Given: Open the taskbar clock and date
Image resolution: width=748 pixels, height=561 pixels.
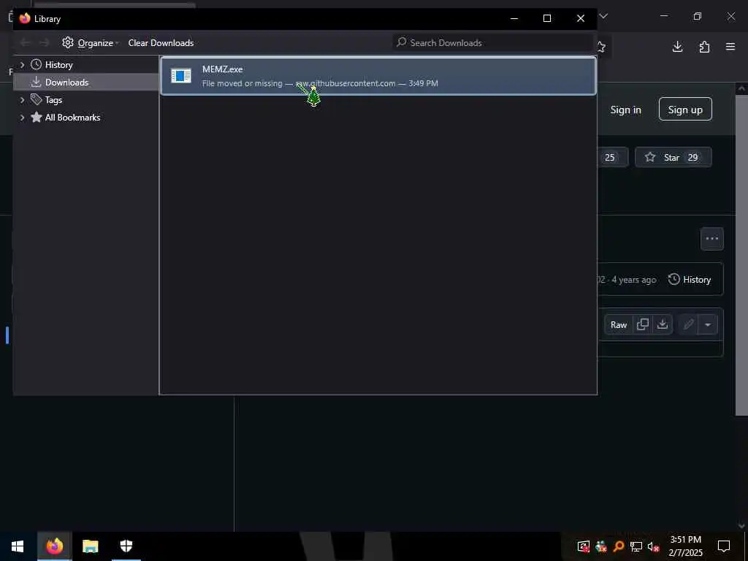Looking at the screenshot, I should [x=685, y=546].
